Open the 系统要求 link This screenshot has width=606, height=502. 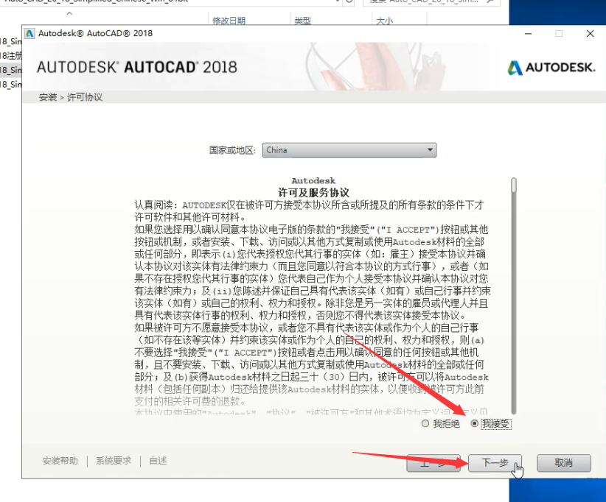(114, 461)
